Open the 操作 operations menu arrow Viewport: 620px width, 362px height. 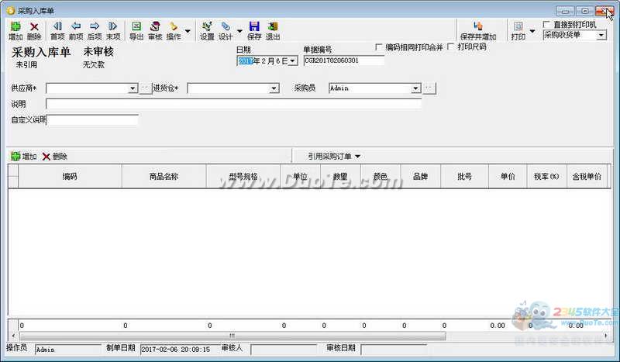click(188, 31)
